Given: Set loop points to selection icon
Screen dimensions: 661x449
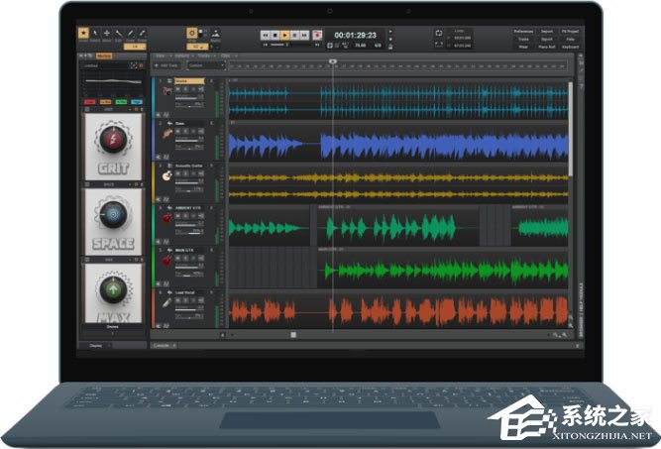Looking at the screenshot, I should [438, 44].
